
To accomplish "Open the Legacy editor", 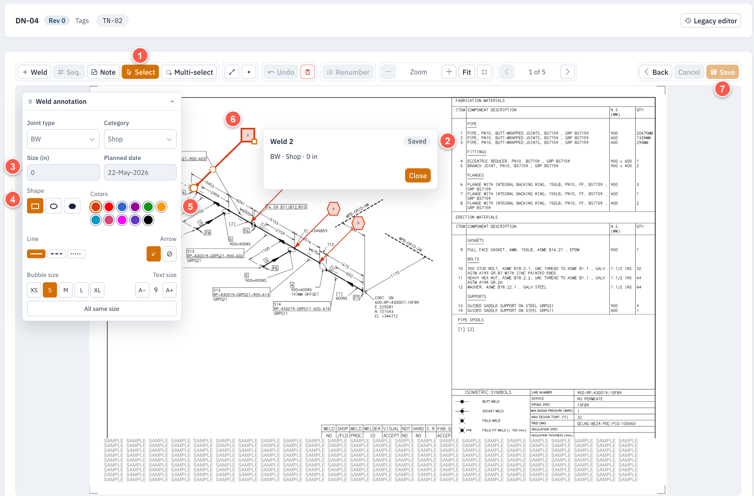I will pyautogui.click(x=711, y=21).
